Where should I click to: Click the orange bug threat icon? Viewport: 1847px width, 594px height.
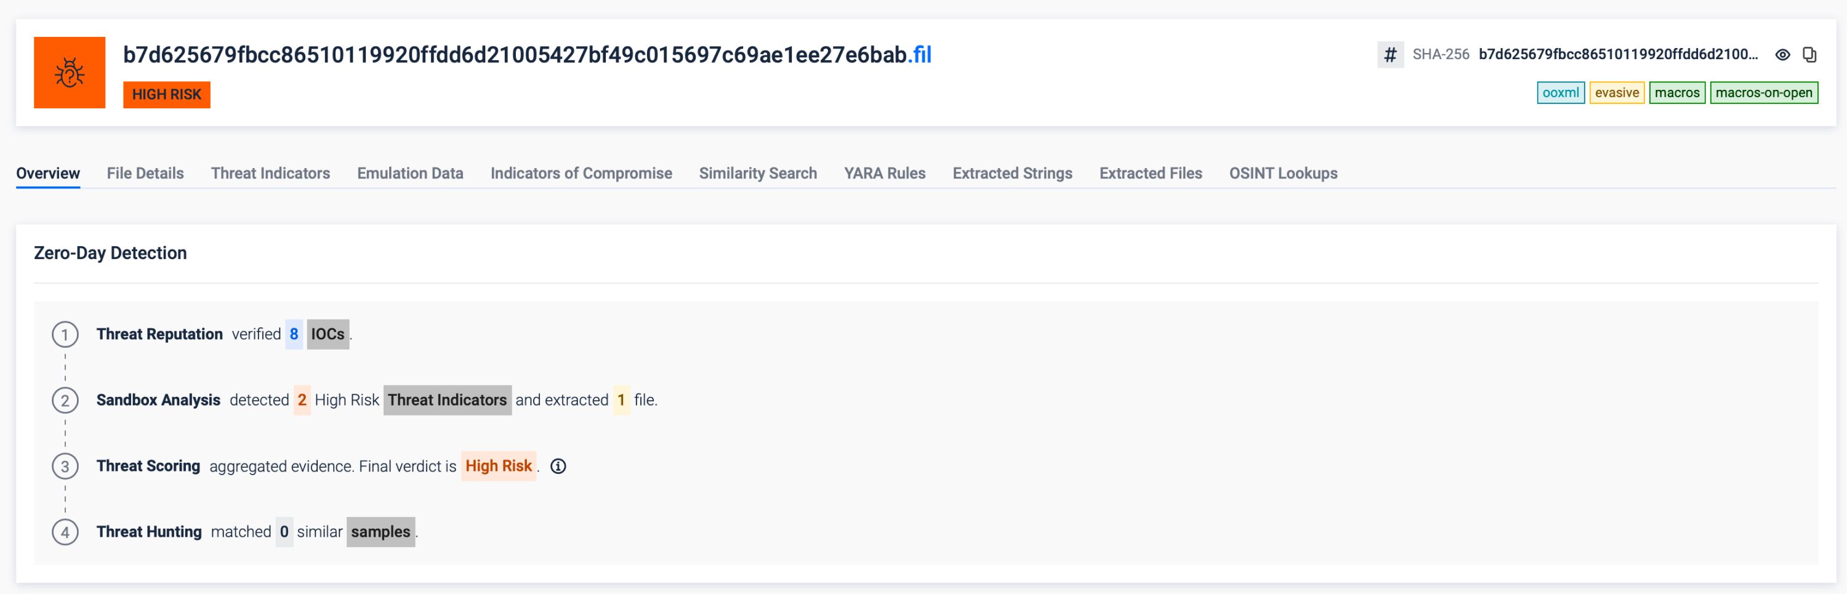(x=70, y=73)
